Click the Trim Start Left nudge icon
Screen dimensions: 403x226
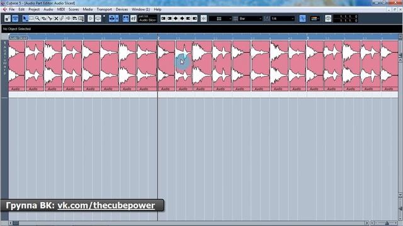tap(164, 18)
